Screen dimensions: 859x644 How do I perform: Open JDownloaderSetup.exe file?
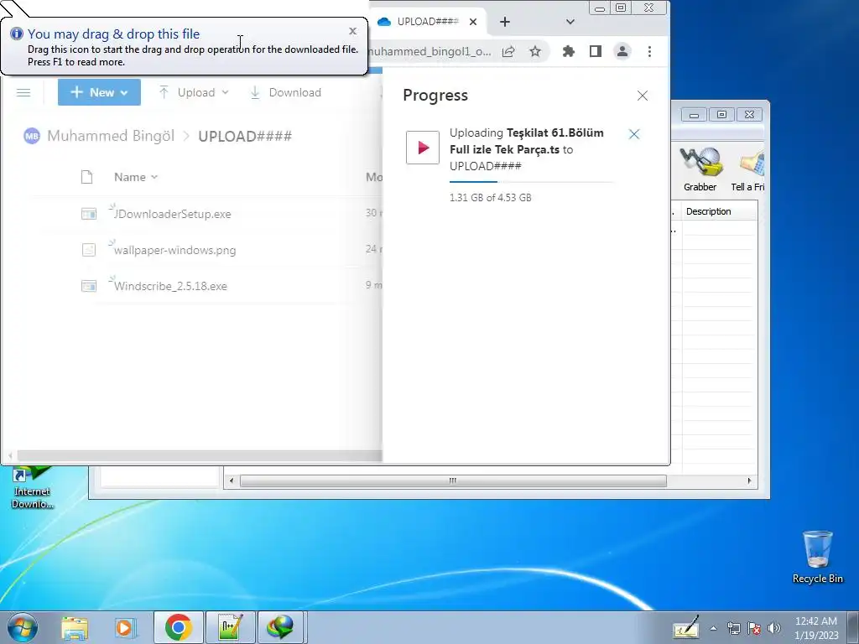click(x=172, y=214)
